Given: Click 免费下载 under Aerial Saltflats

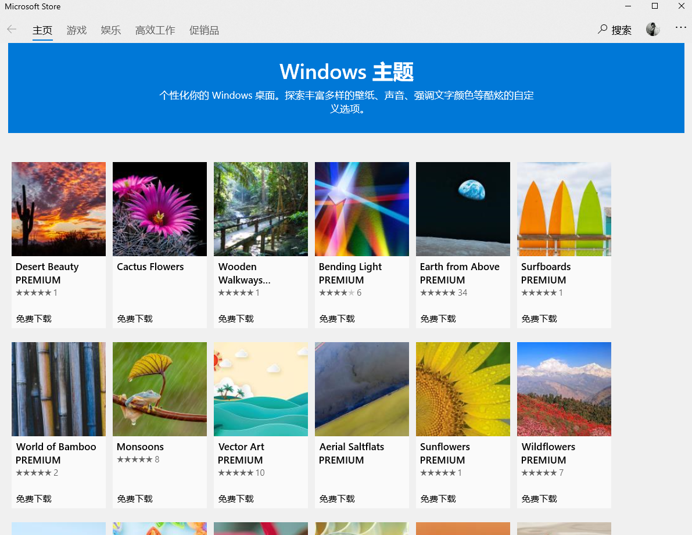Looking at the screenshot, I should pos(337,498).
